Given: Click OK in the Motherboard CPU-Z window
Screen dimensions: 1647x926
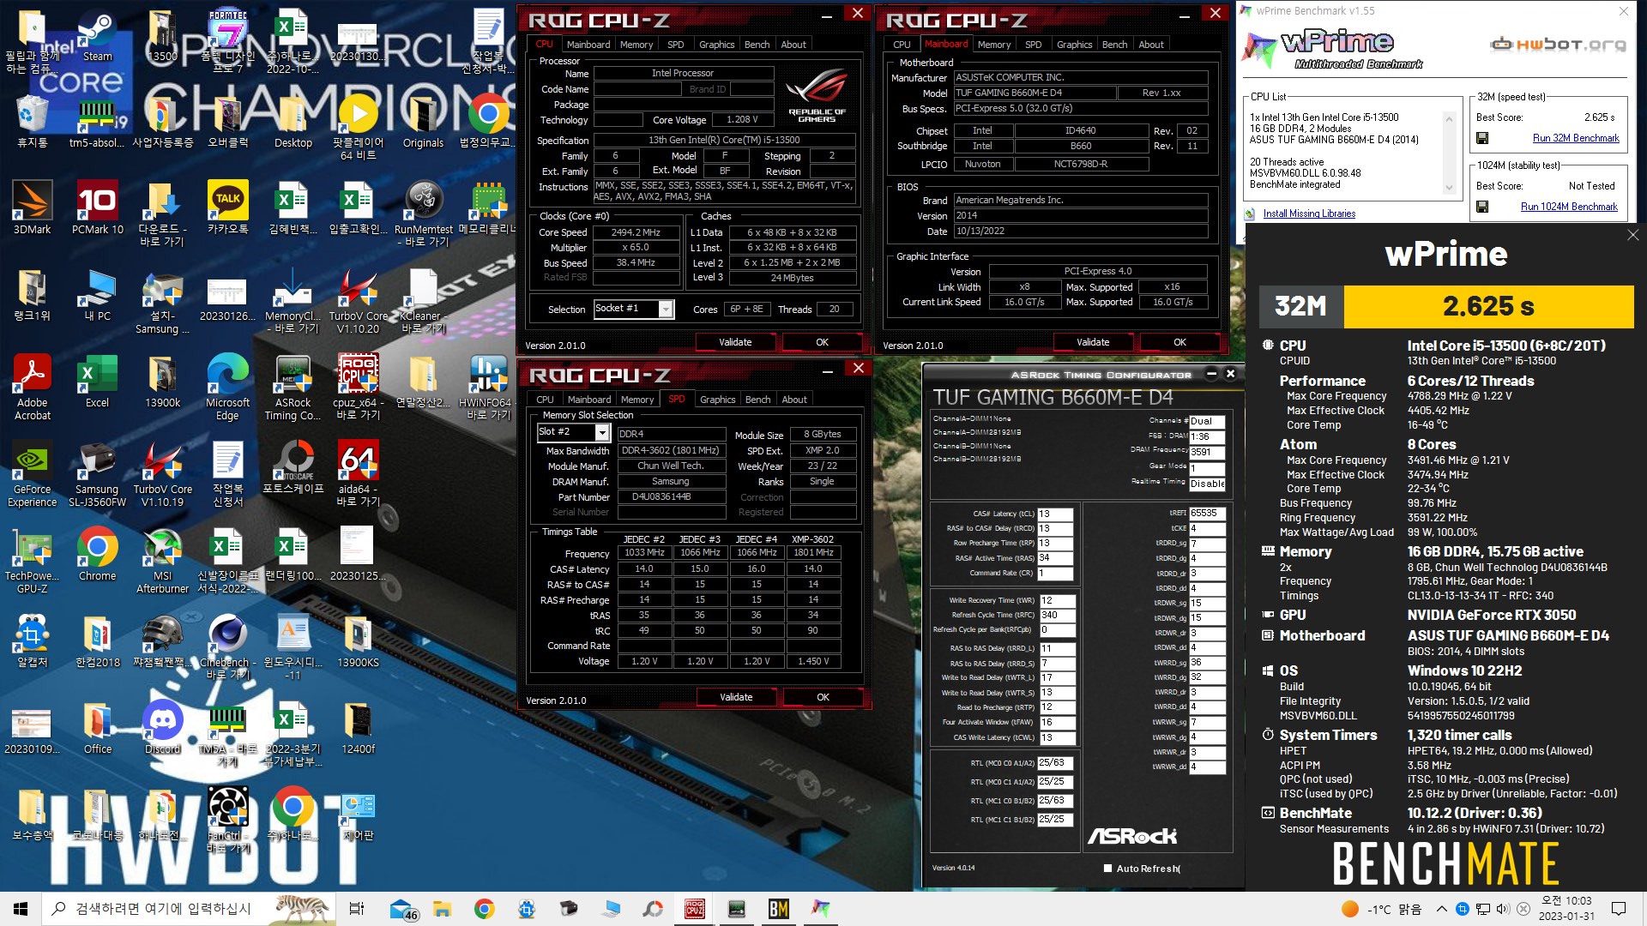Looking at the screenshot, I should point(1179,342).
